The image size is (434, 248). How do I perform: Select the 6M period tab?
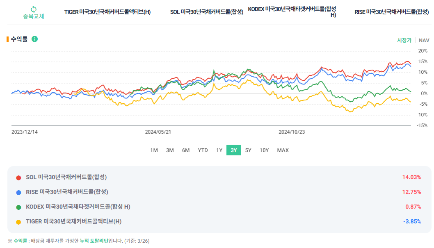tap(186, 150)
